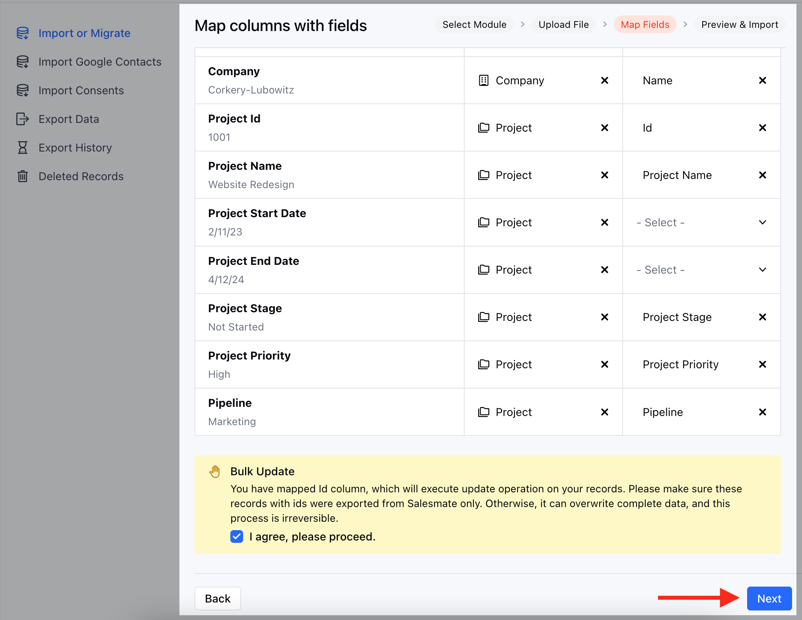Open Project module selector for Project Stage
This screenshot has width=802, height=620.
(x=543, y=317)
